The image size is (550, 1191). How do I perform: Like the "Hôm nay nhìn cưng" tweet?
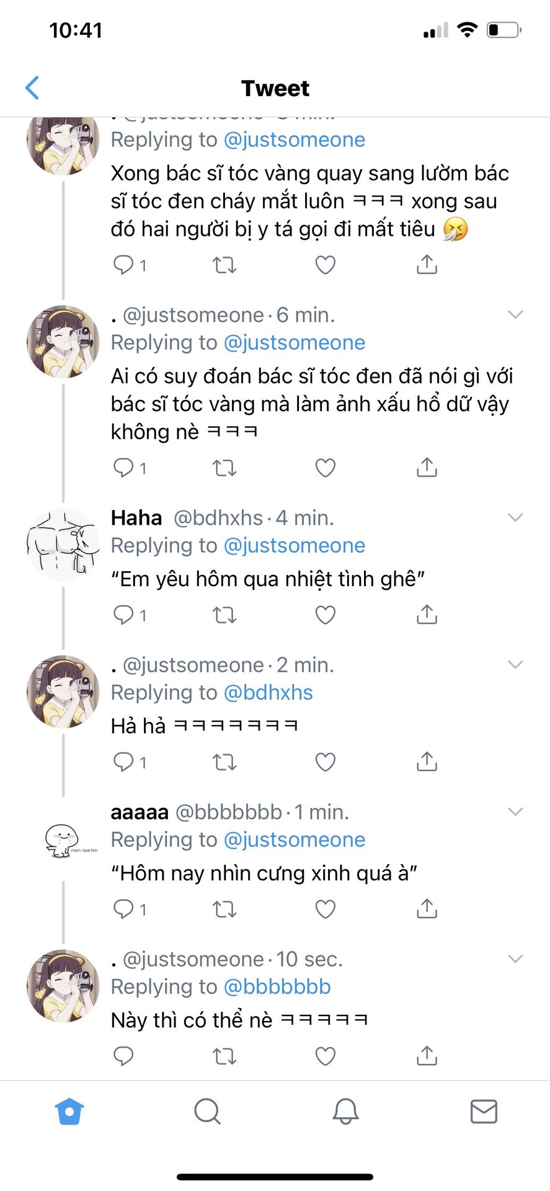point(325,909)
